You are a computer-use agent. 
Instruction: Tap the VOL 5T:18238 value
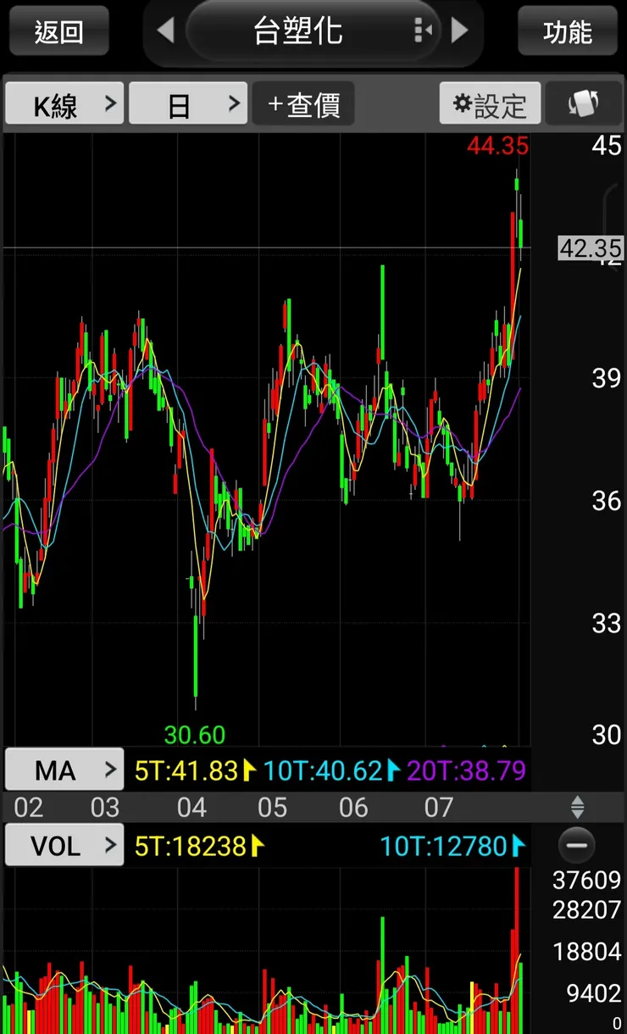point(191,845)
